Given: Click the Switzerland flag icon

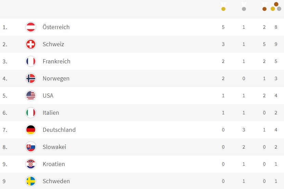Looking at the screenshot, I should tap(31, 44).
